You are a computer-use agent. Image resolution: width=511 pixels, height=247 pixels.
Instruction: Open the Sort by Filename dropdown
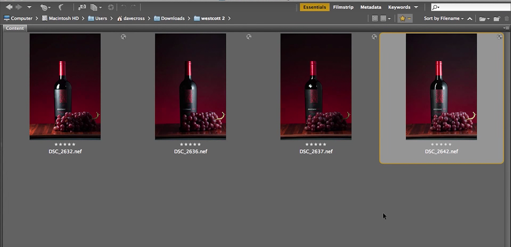[444, 18]
